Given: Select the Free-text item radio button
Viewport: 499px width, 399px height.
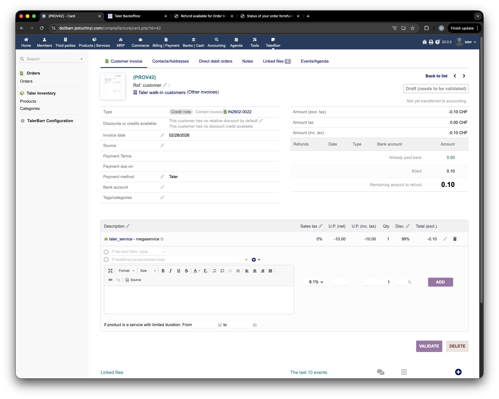Looking at the screenshot, I should pos(106,252).
